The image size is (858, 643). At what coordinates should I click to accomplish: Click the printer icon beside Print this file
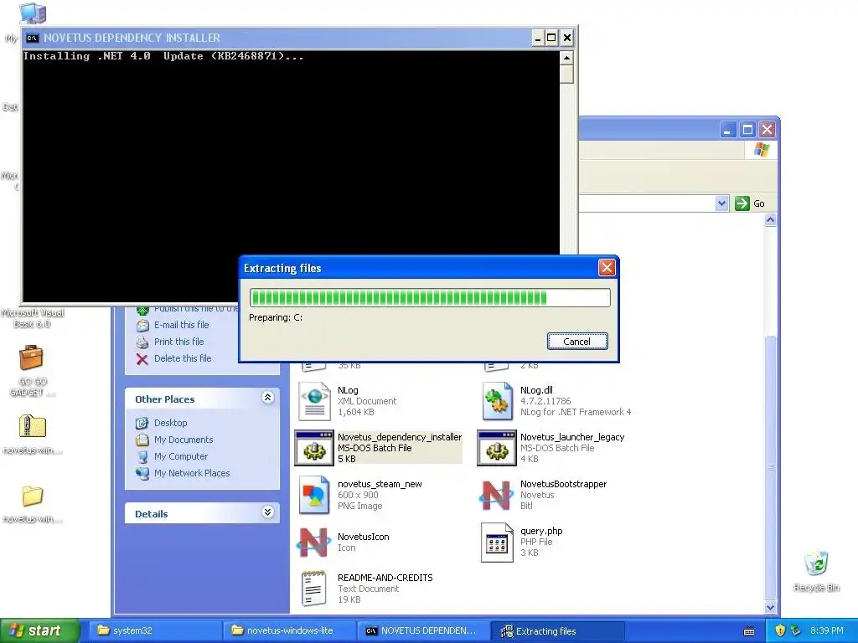click(142, 342)
